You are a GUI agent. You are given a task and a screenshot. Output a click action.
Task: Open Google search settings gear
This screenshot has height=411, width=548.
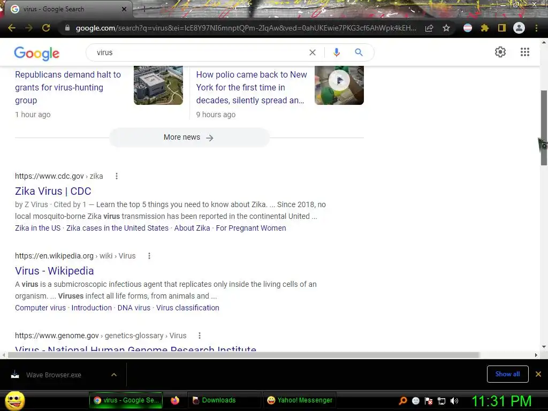500,52
